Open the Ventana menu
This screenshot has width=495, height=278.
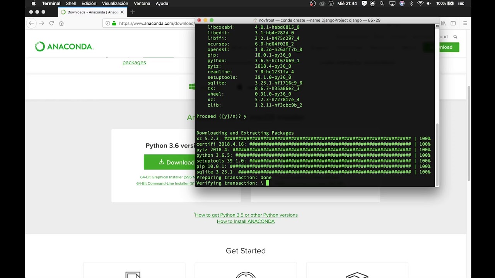point(142,3)
